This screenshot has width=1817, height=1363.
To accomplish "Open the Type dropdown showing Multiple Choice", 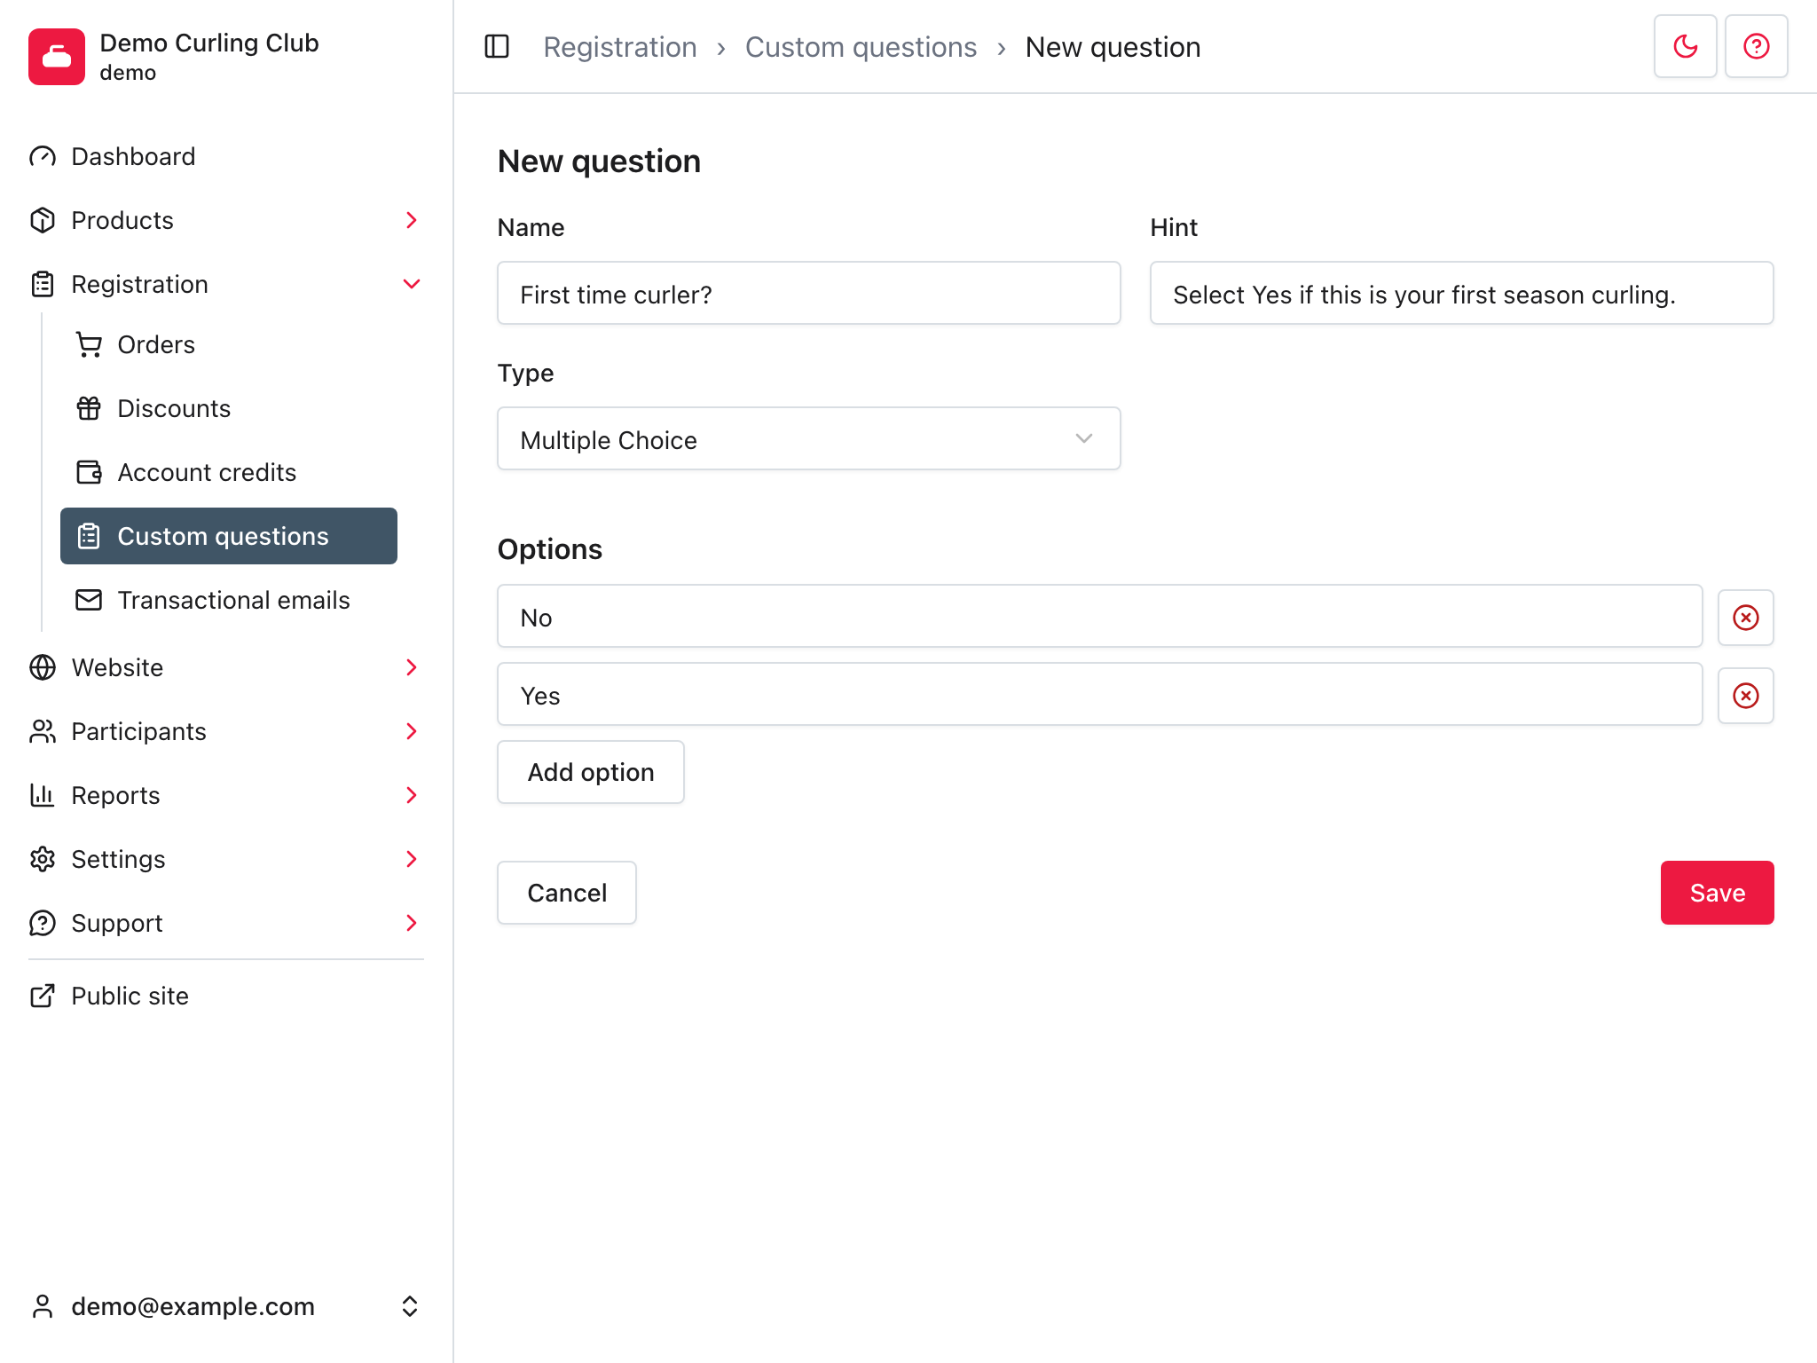I will [x=809, y=438].
